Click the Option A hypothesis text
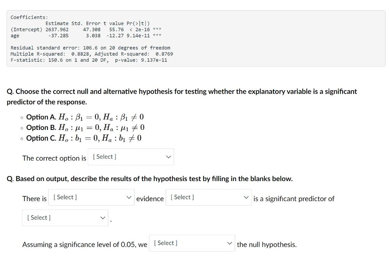 tap(84, 117)
